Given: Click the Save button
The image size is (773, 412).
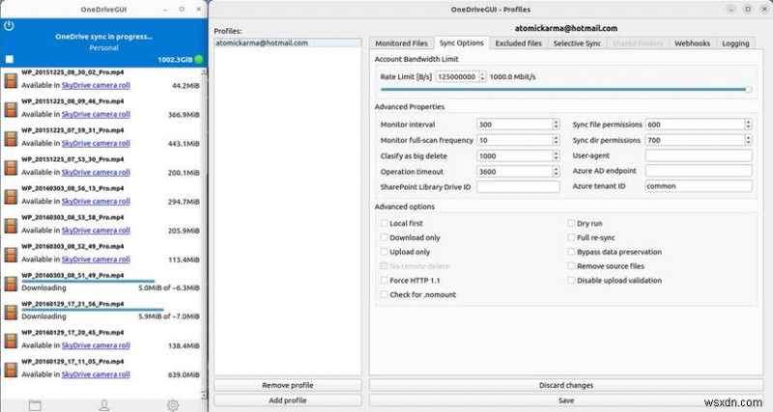Looking at the screenshot, I should tap(566, 400).
